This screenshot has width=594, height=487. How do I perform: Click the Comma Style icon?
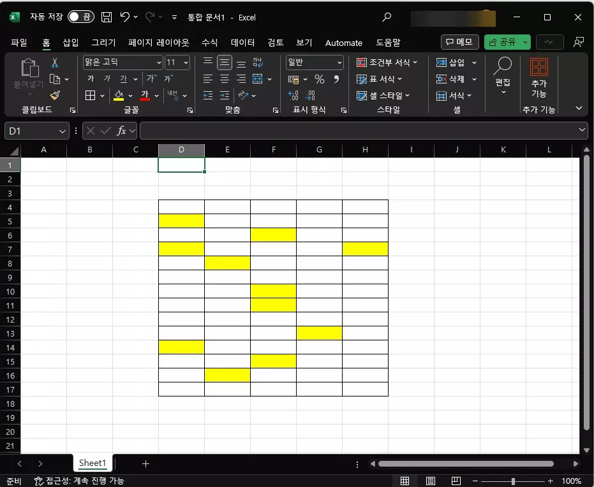point(336,79)
